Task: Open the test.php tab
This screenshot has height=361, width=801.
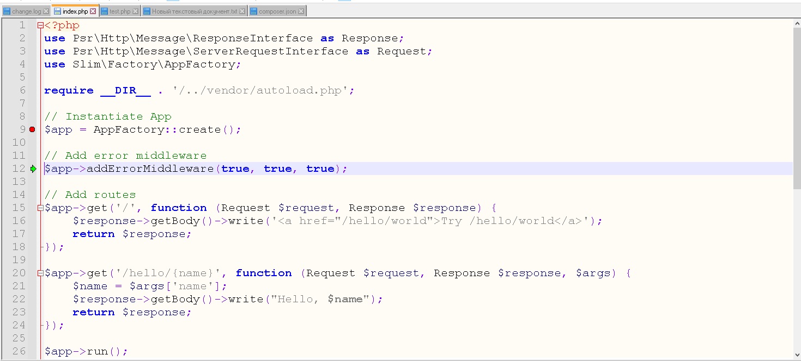Action: click(x=119, y=11)
